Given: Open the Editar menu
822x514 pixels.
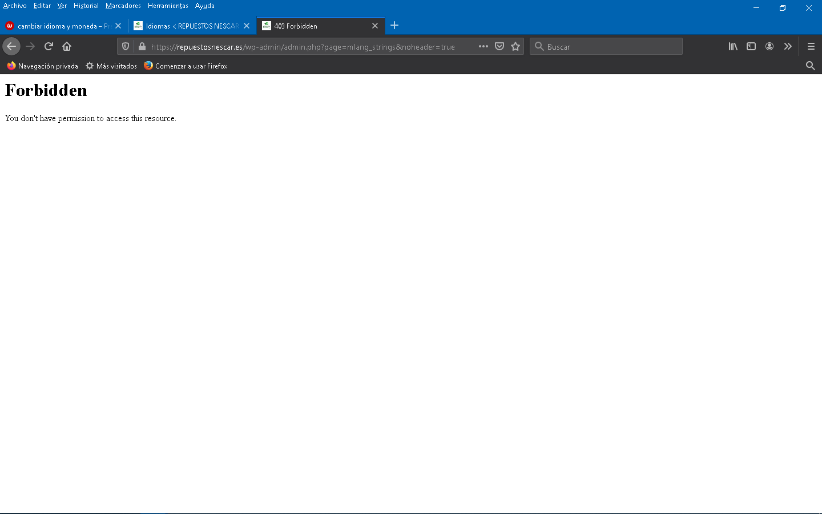Looking at the screenshot, I should click(42, 6).
